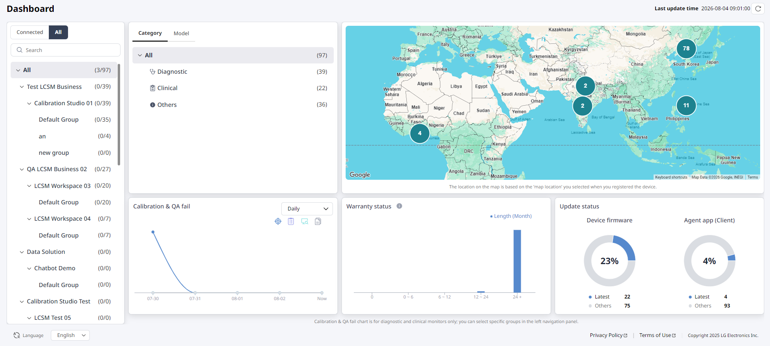This screenshot has height=346, width=770.
Task: Click the magnifier icon in the Search box
Action: pyautogui.click(x=19, y=50)
